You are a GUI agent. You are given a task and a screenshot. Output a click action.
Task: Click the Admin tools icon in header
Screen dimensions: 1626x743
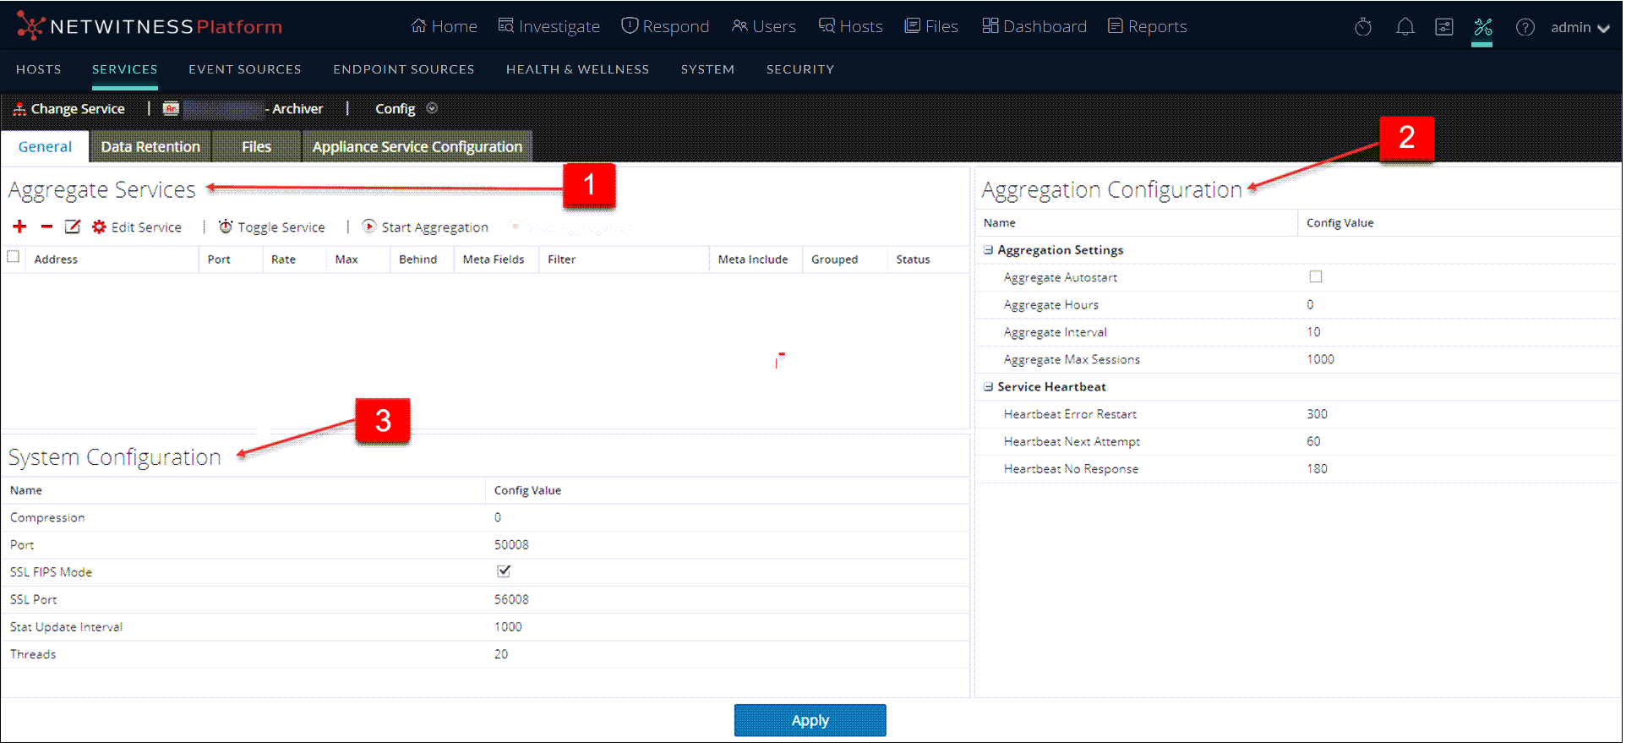point(1482,27)
